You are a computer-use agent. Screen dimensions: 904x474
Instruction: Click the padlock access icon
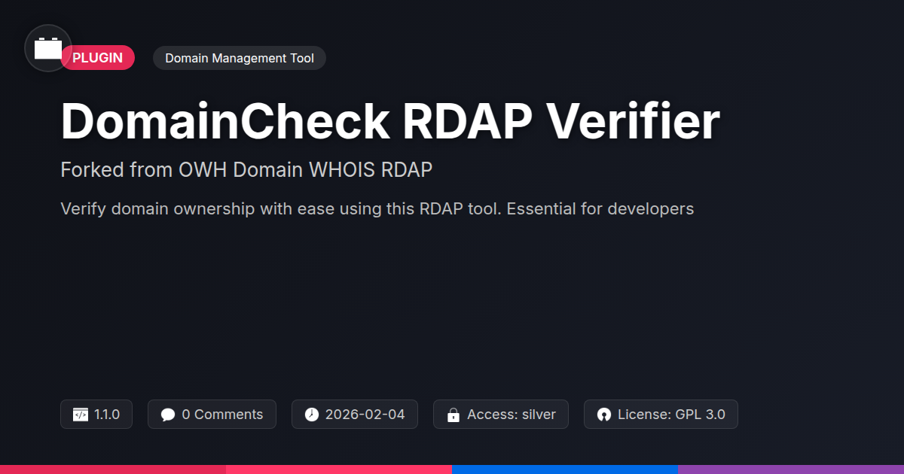coord(454,415)
